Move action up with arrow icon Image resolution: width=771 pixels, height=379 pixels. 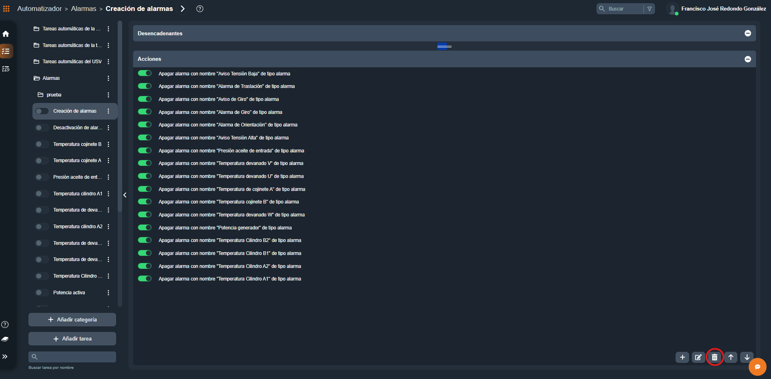tap(730, 357)
